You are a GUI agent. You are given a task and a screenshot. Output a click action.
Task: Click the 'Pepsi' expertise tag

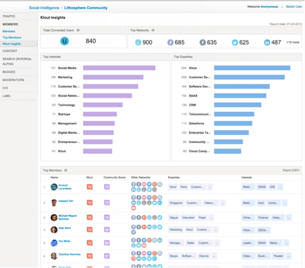point(202,218)
